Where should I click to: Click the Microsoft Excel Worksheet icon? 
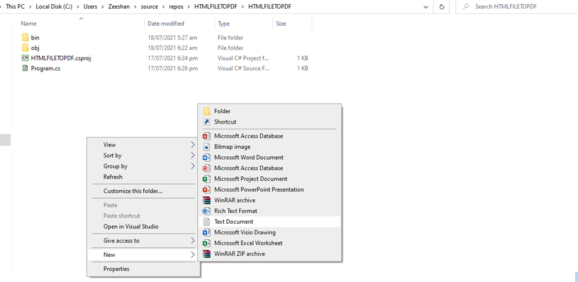[x=207, y=243]
